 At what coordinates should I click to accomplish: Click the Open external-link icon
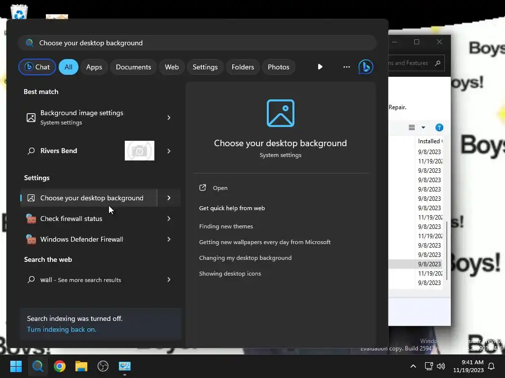click(203, 188)
